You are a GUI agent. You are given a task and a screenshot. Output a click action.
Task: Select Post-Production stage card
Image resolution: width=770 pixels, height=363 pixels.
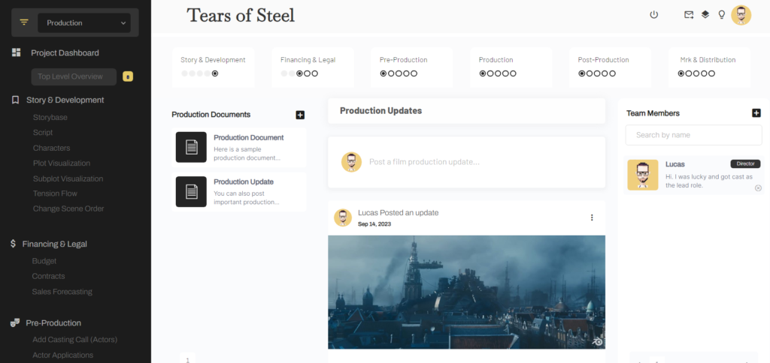tap(610, 67)
